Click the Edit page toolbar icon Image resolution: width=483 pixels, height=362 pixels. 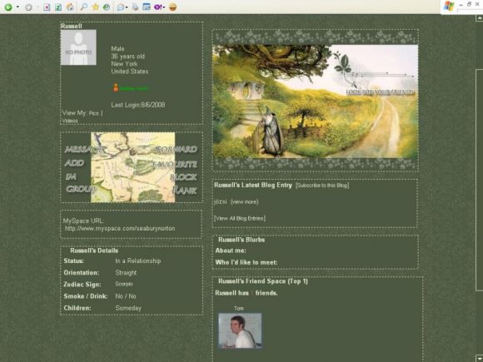(x=147, y=7)
